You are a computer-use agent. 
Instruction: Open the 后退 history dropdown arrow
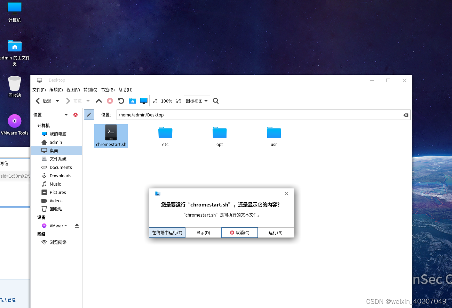(x=57, y=101)
